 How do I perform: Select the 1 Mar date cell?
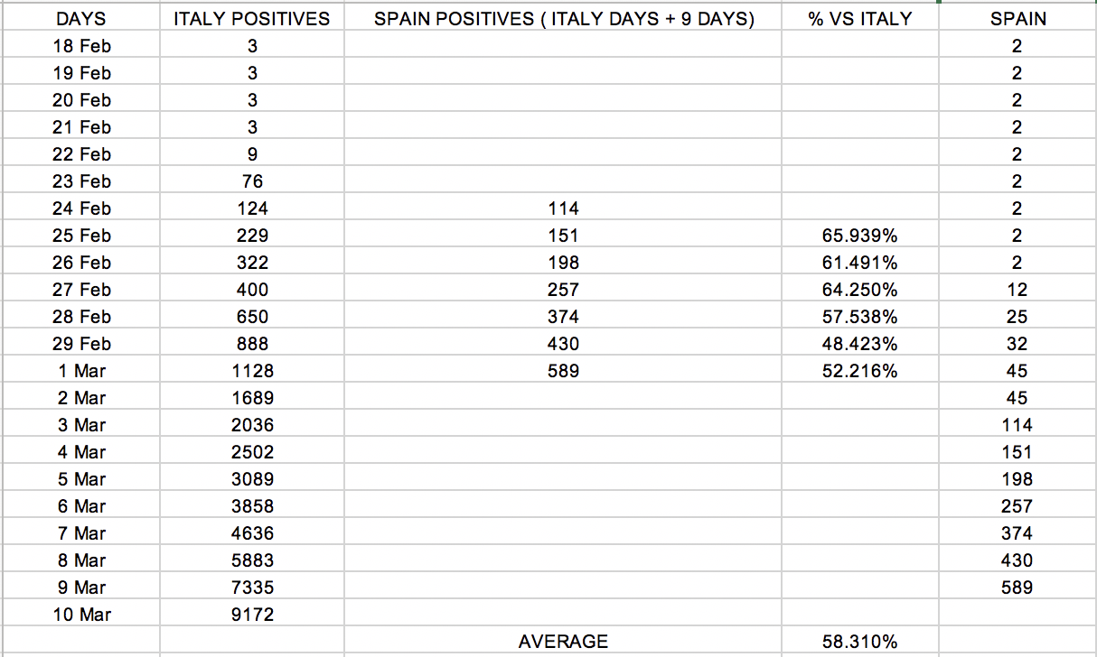(82, 371)
